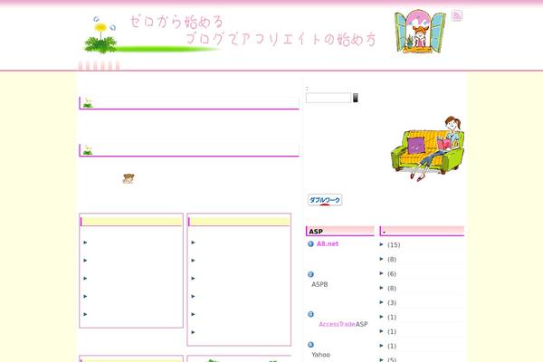Click the arrow bullet beside the (6) count
The image size is (543, 362).
pos(381,273)
